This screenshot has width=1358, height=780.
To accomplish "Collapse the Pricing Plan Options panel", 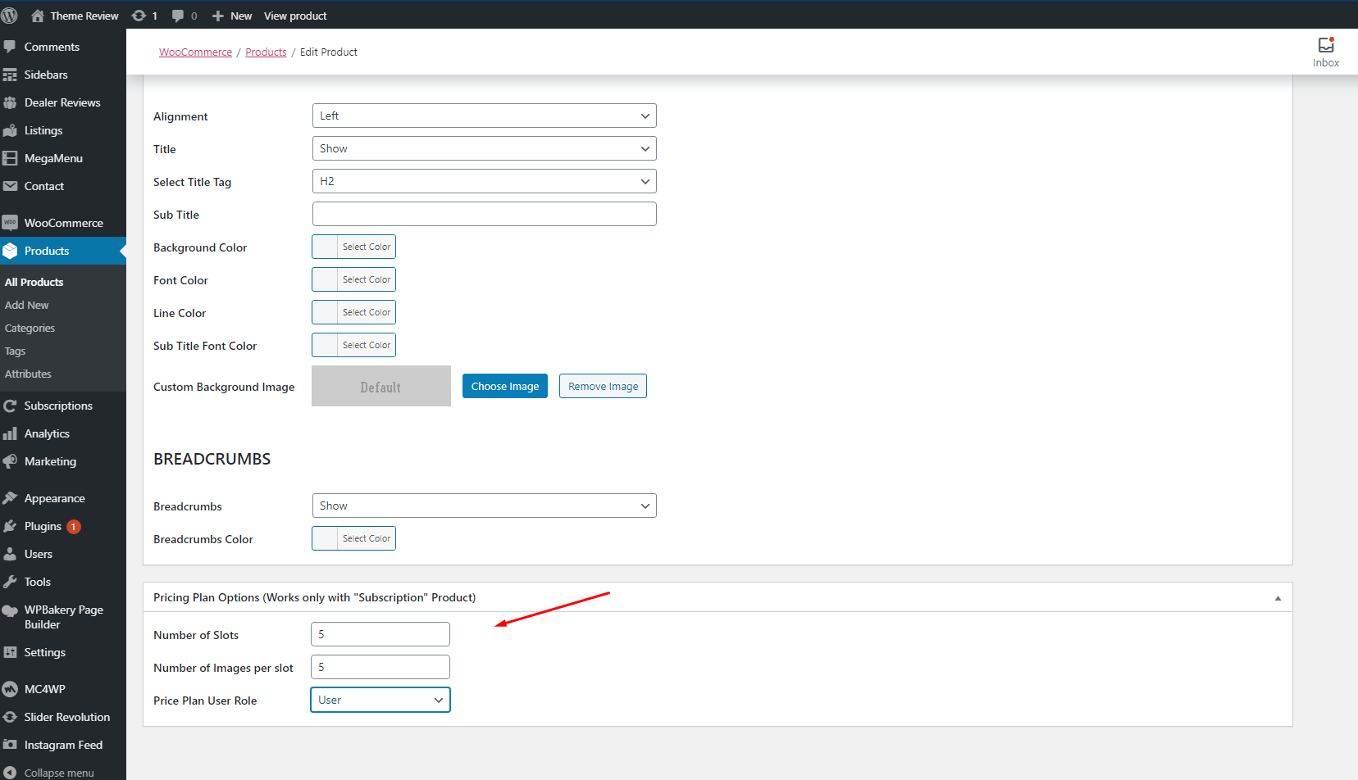I will pyautogui.click(x=1277, y=598).
